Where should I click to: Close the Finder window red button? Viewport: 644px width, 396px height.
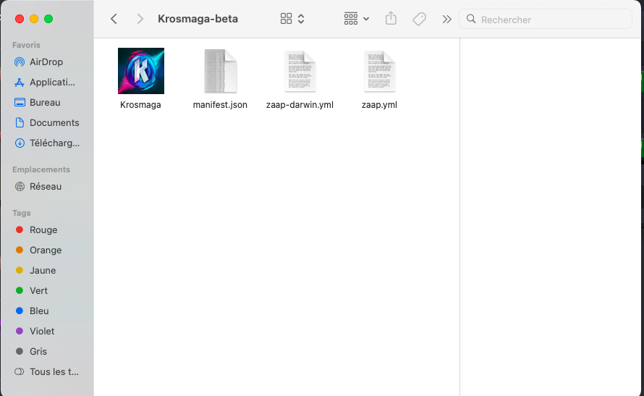20,19
